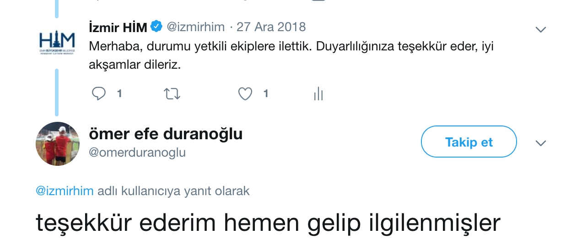Click the reply count number
Image resolution: width=582 pixels, height=251 pixels.
click(119, 94)
